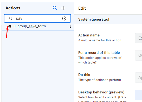Add a new action with plus icon

click(63, 8)
